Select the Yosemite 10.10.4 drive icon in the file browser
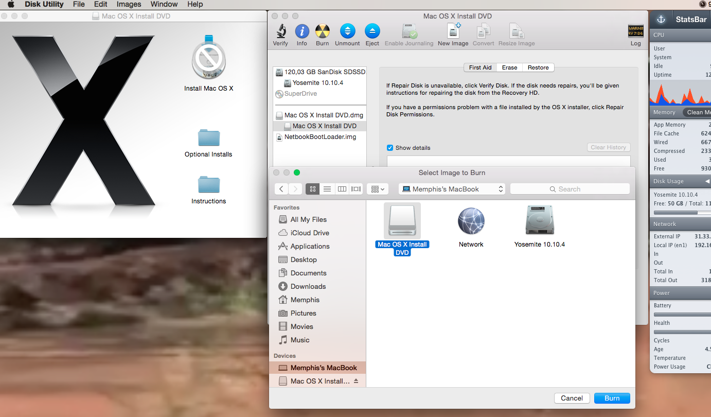The width and height of the screenshot is (711, 417). 540,221
